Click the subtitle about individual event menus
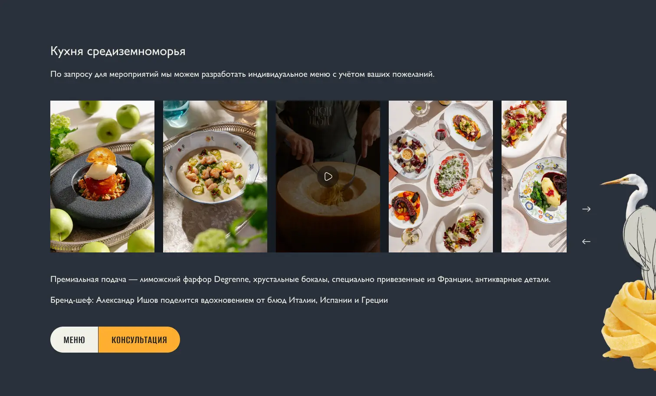 pos(243,74)
